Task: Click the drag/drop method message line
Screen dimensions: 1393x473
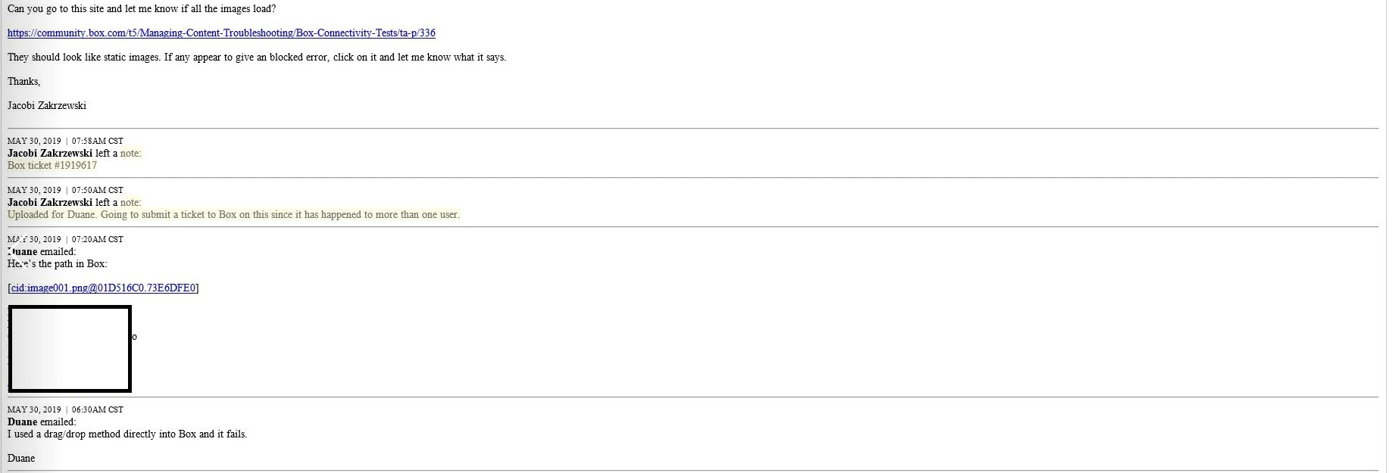Action: [x=127, y=434]
